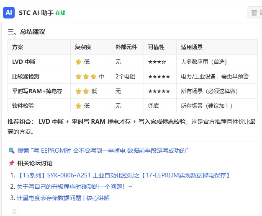Click the magnifier search icon
Screen dimensions: 262x216
pos(11,151)
